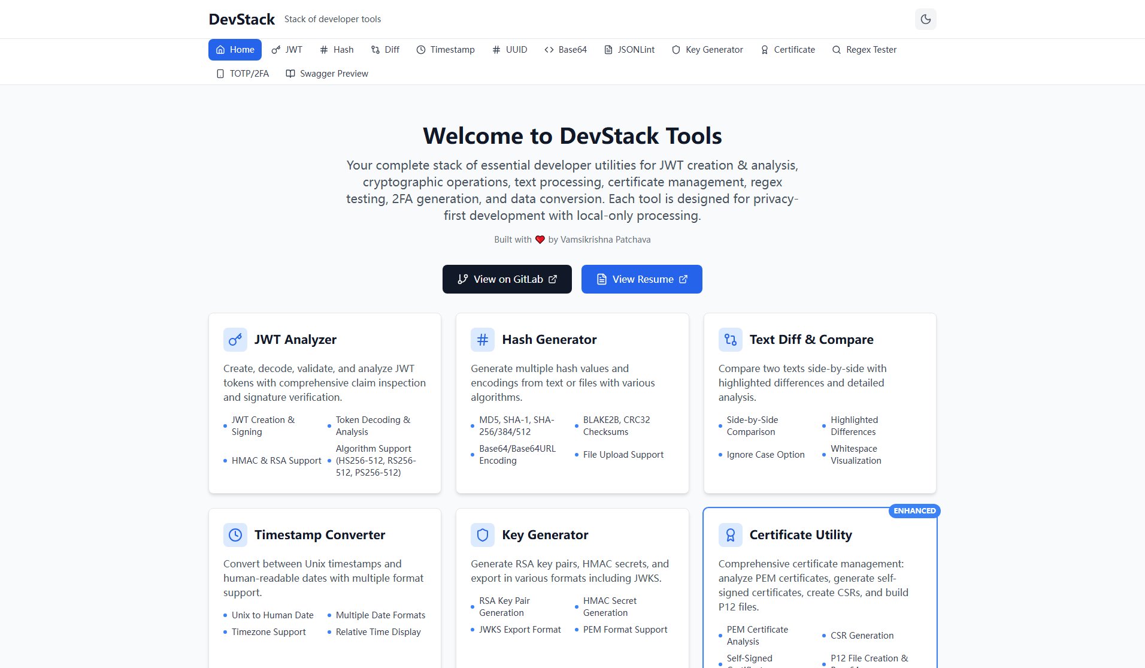Open the JSONLint tab
1145x668 pixels.
tap(629, 50)
